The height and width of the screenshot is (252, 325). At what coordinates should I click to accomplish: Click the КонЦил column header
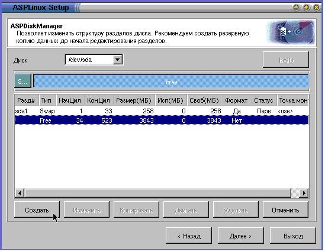point(99,100)
